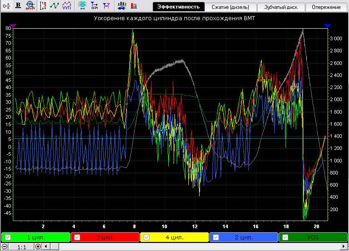Screen dimensions: 349x251
Task: Click the horizontal scrollbar right arrow
Action: 344,247
